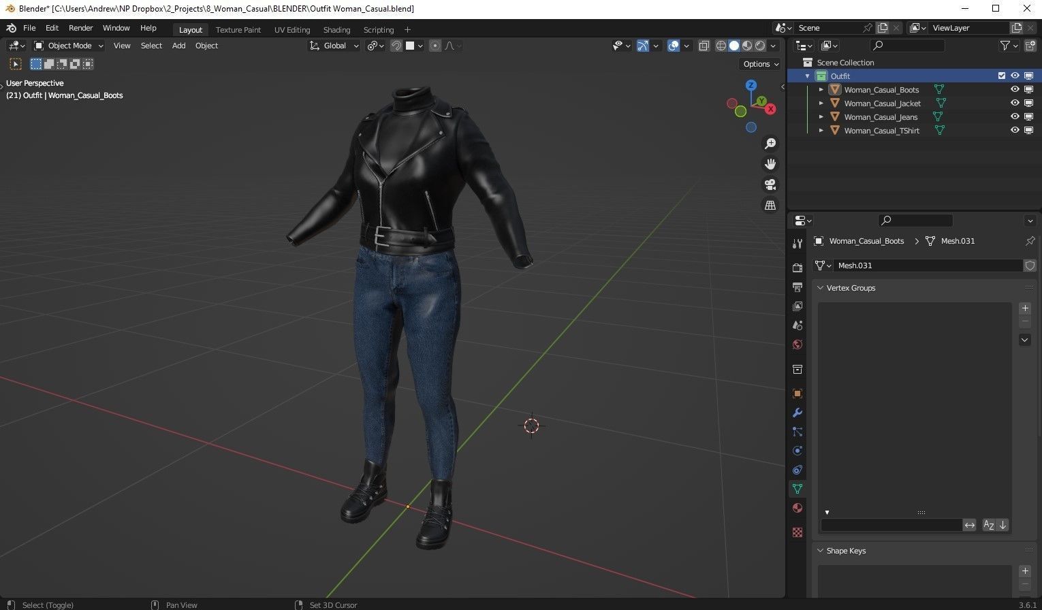1042x610 pixels.
Task: Switch to the Shading workspace tab
Action: pyautogui.click(x=336, y=30)
